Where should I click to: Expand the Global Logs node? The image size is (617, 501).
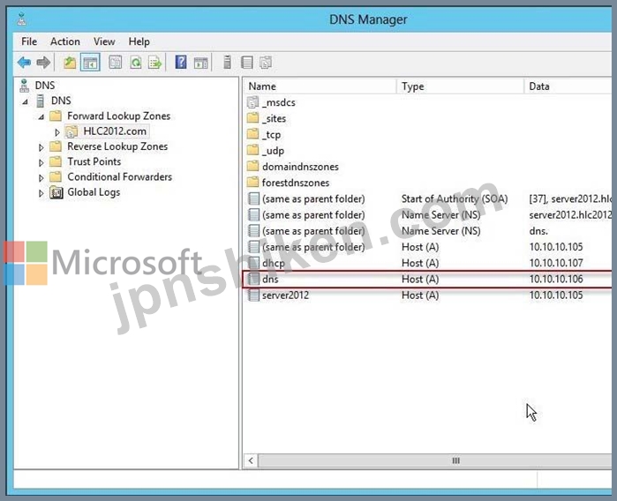[41, 193]
